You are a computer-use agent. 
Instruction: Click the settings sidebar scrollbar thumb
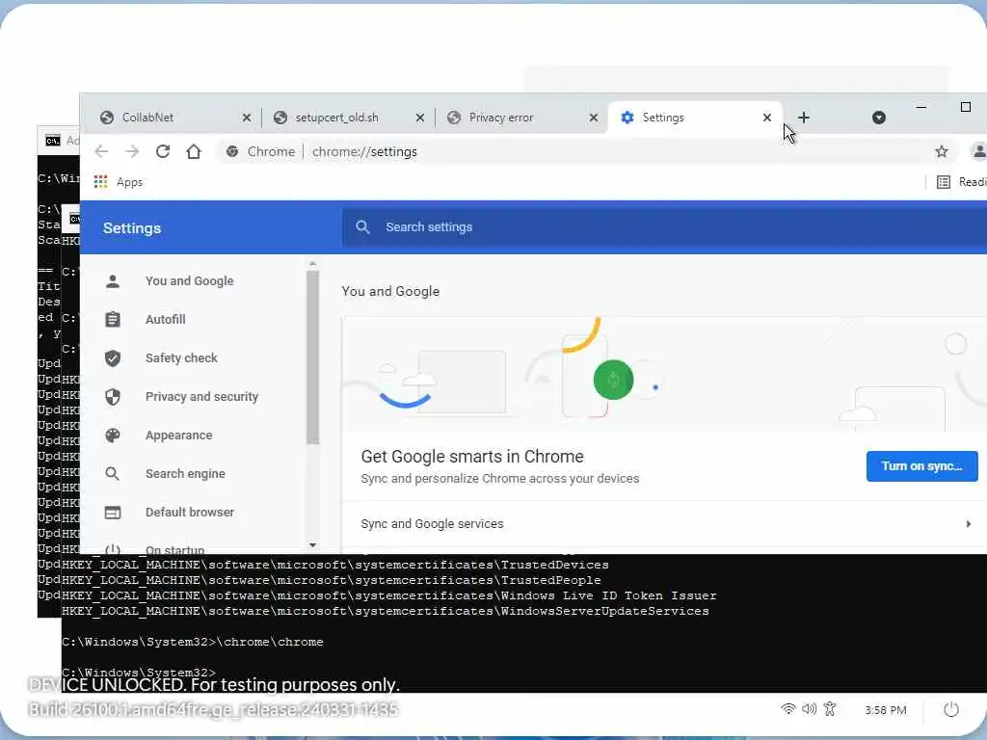point(313,357)
